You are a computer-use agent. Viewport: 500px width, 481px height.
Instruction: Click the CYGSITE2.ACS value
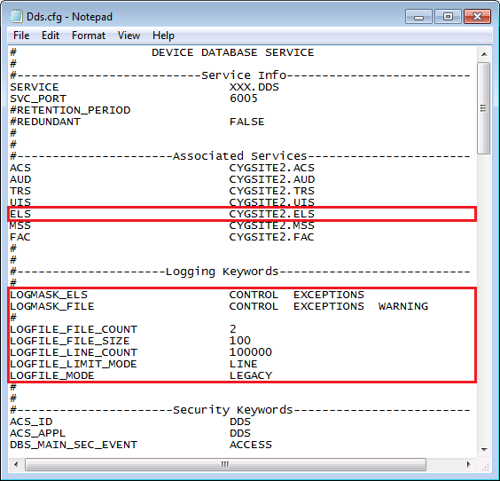click(x=271, y=168)
